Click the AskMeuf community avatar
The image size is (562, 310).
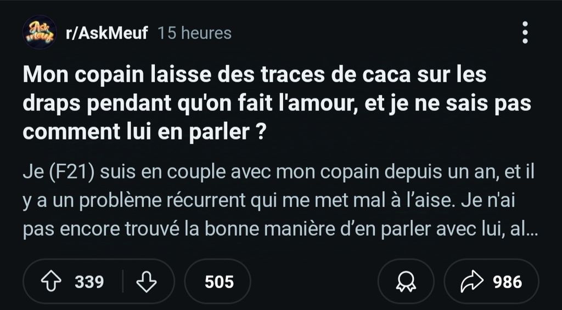[x=40, y=33]
